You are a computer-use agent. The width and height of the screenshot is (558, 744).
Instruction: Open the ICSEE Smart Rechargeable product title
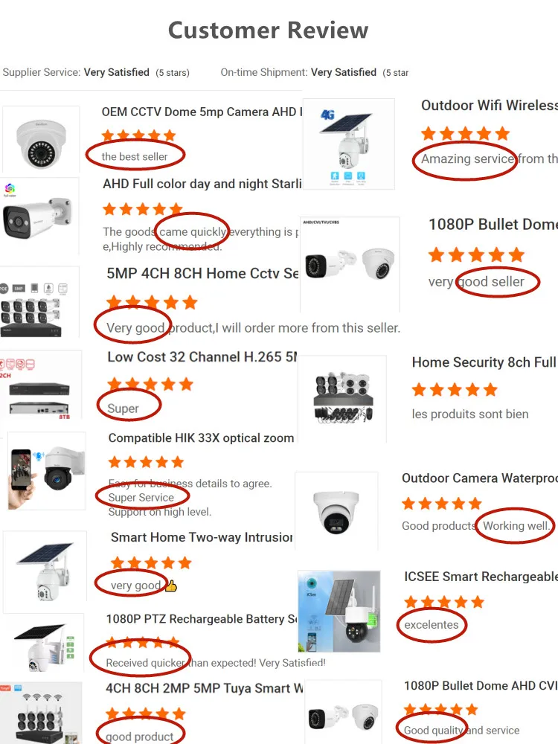coord(481,577)
